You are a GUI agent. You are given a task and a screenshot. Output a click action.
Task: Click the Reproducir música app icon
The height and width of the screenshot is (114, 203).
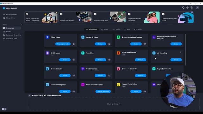coord(154,69)
